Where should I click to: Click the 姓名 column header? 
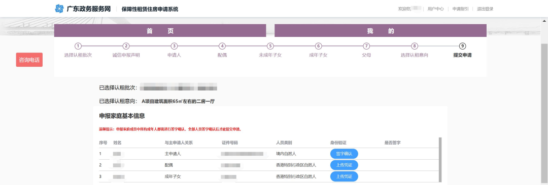[117, 143]
